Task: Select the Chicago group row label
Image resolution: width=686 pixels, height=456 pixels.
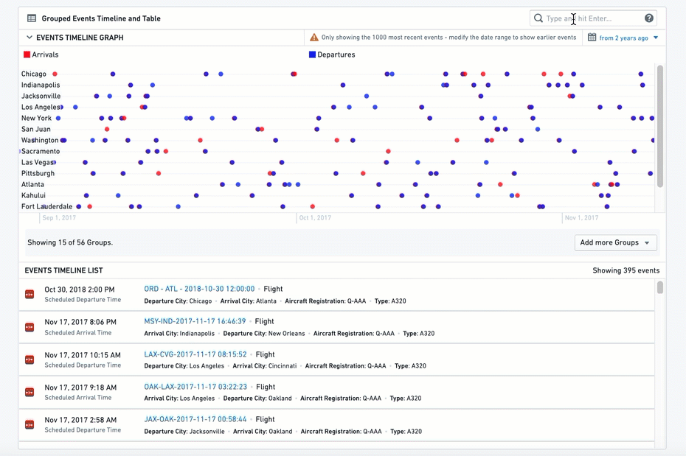Action: click(x=34, y=74)
